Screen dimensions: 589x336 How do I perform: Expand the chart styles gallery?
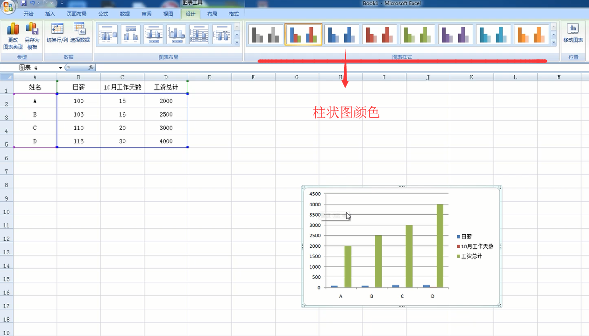click(554, 42)
